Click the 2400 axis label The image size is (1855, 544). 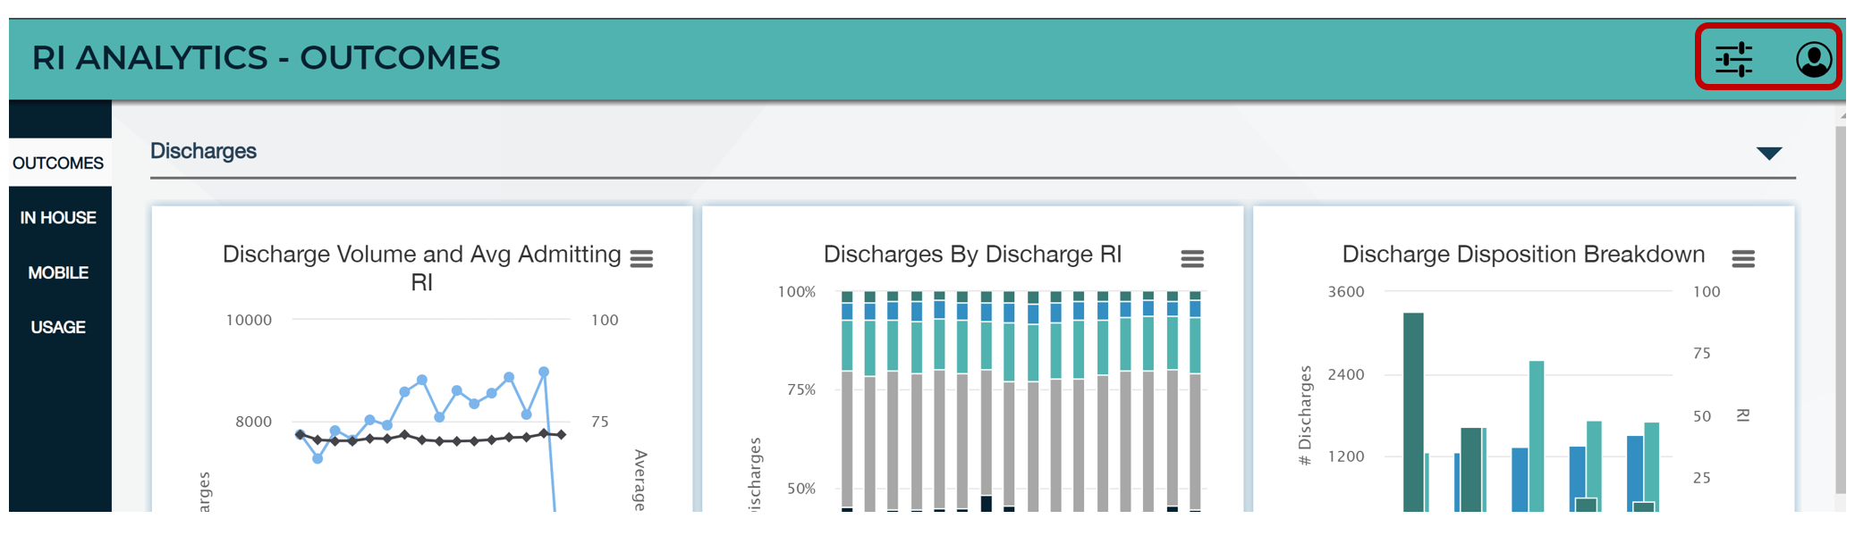click(1346, 374)
